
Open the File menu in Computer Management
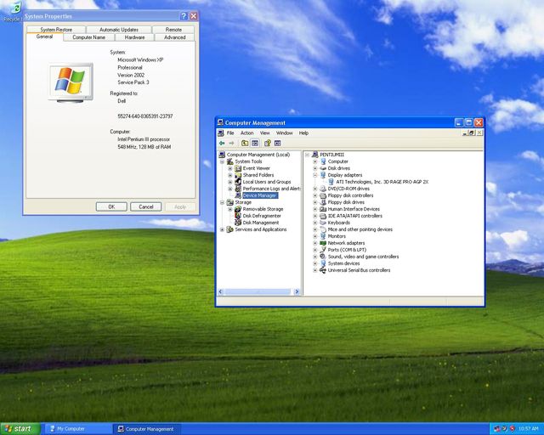coord(230,133)
